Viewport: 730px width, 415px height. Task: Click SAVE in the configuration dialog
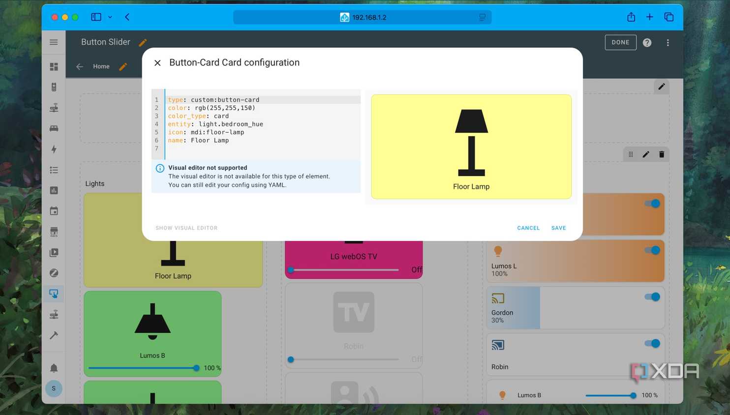click(559, 228)
